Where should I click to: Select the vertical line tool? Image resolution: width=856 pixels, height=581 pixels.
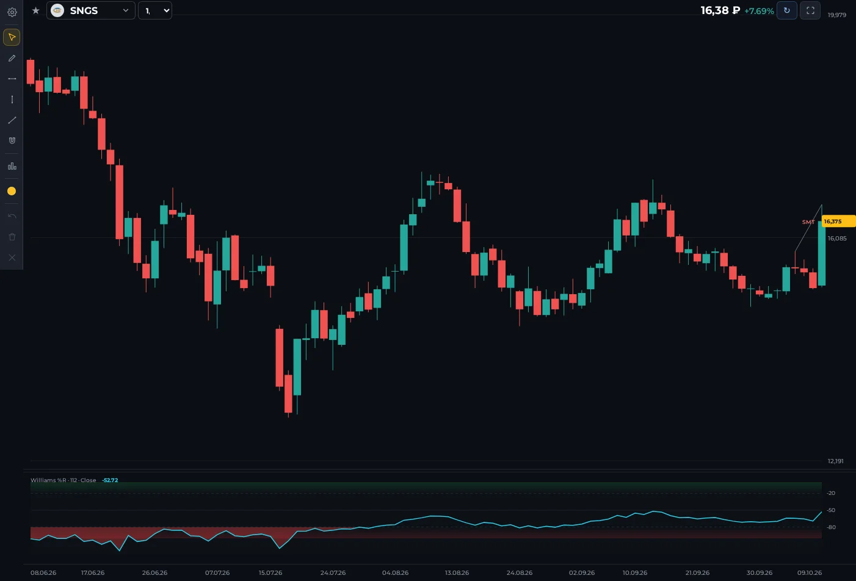tap(12, 99)
